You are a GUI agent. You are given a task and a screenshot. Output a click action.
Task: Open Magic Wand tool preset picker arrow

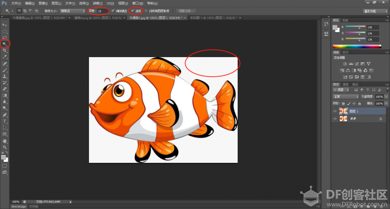pyautogui.click(x=12, y=11)
